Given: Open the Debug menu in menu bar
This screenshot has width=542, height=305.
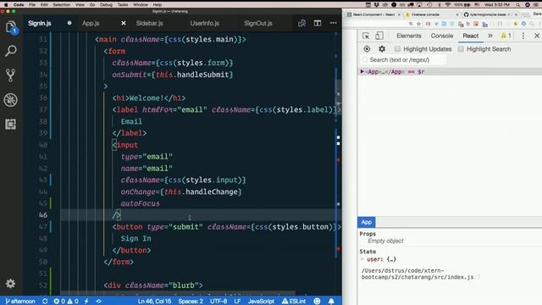Looking at the screenshot, I should tap(106, 5).
